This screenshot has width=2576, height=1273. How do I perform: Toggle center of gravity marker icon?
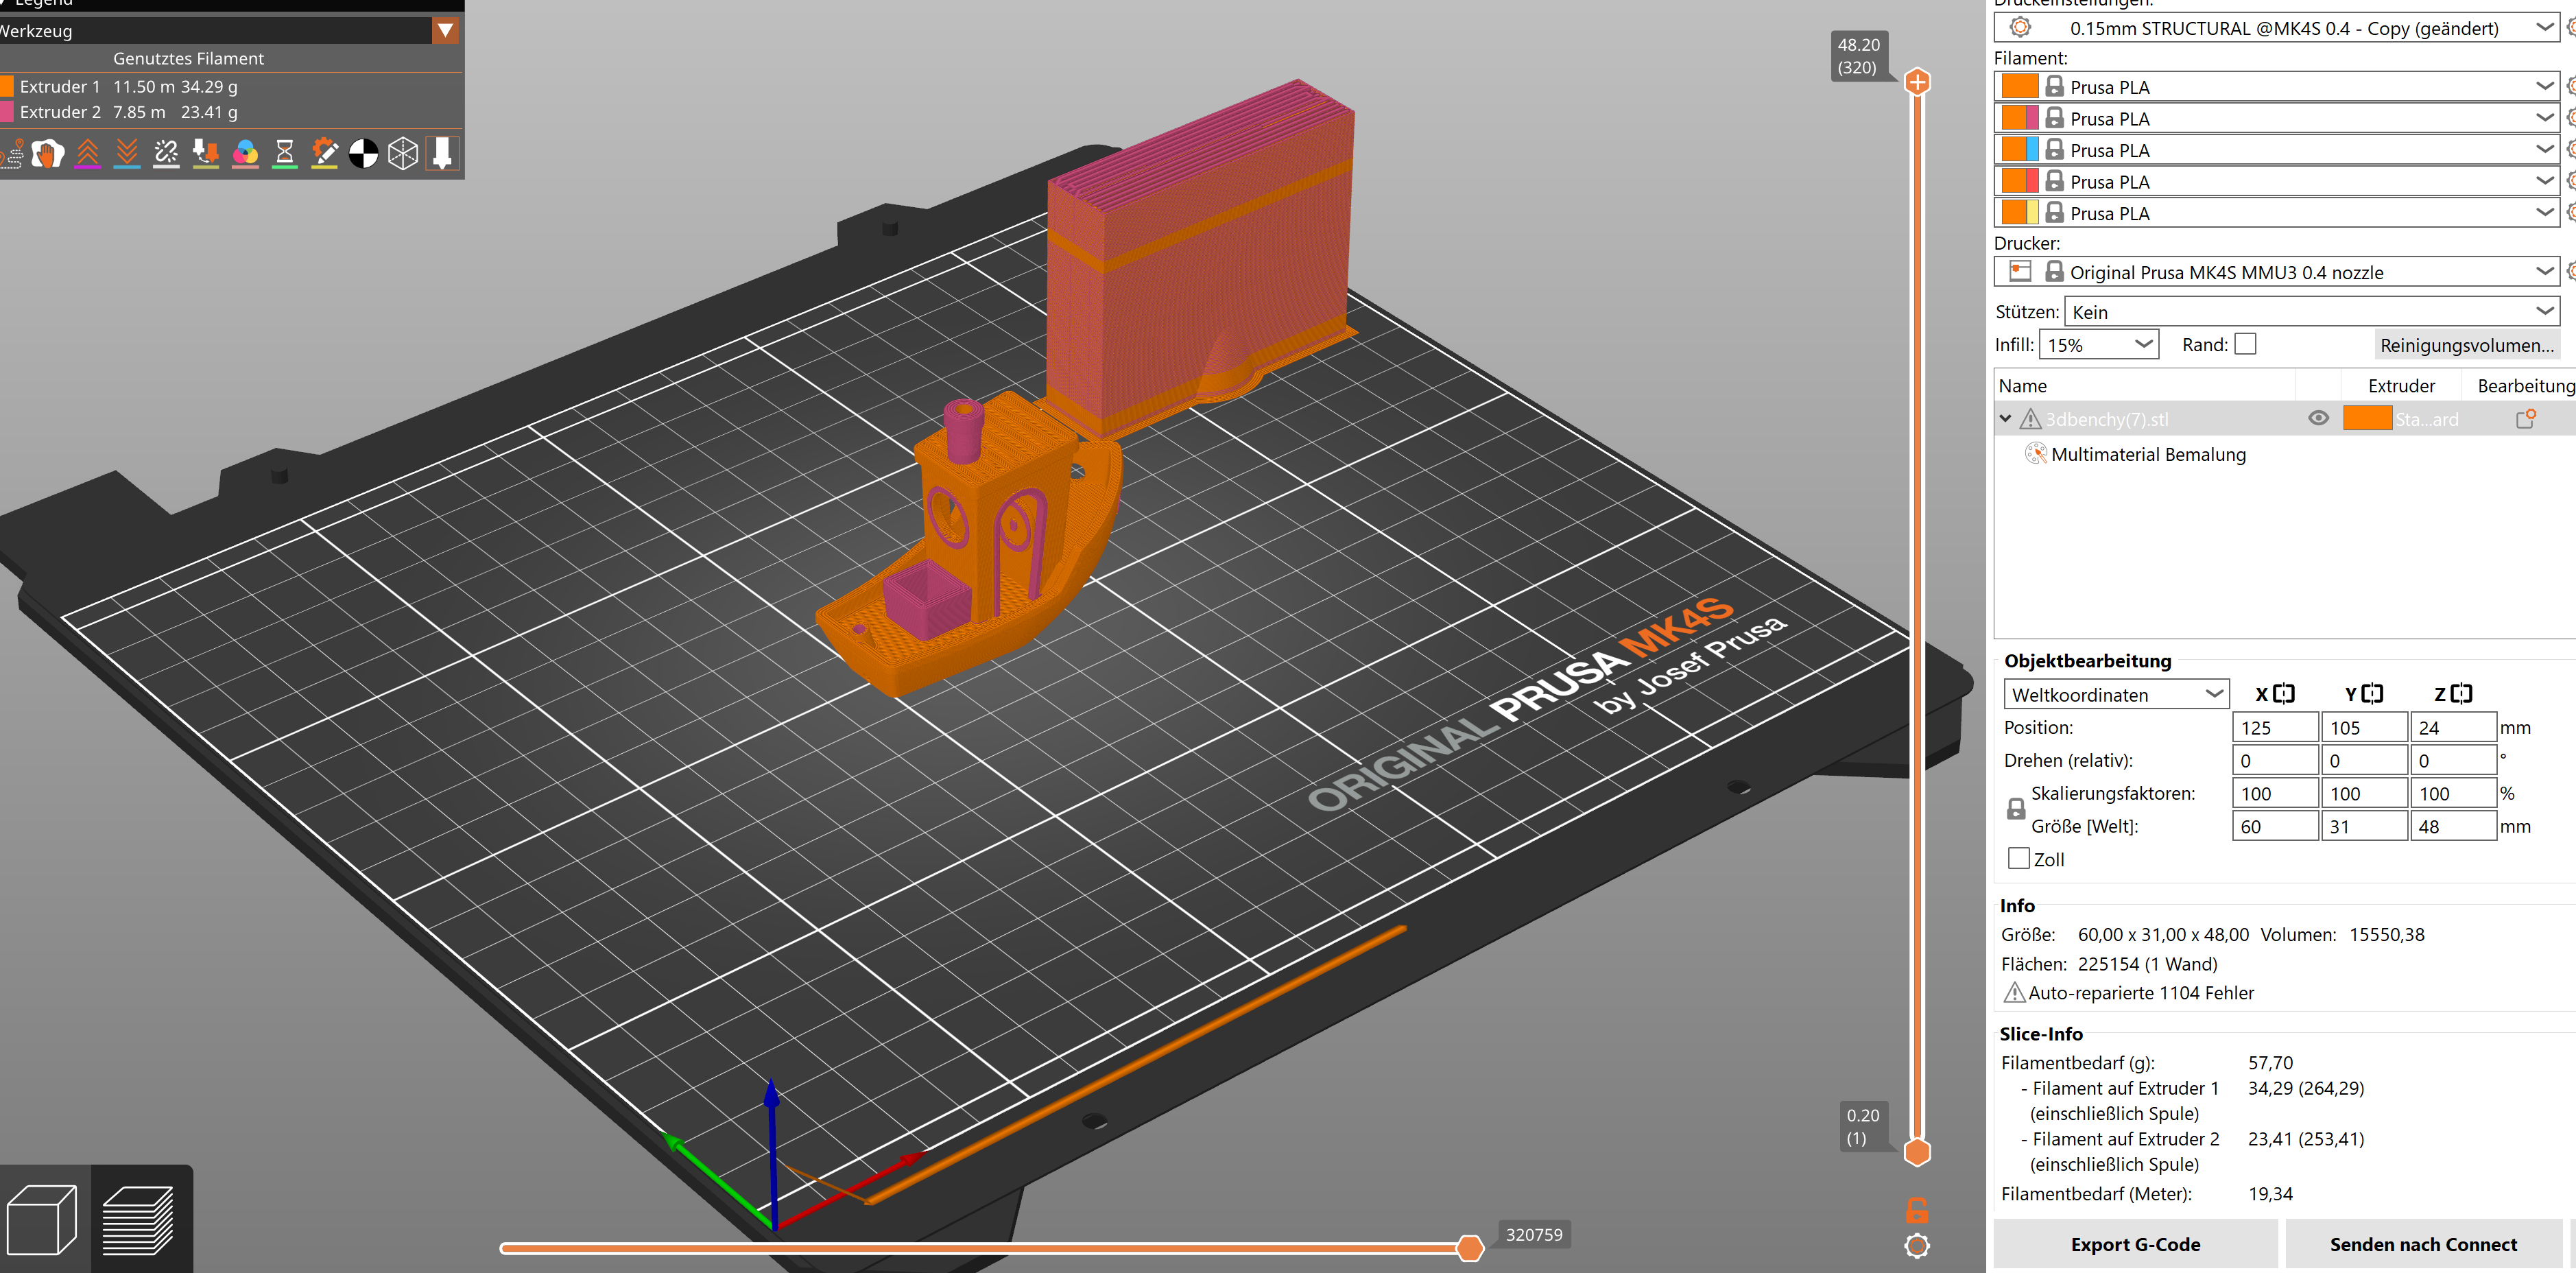(364, 154)
